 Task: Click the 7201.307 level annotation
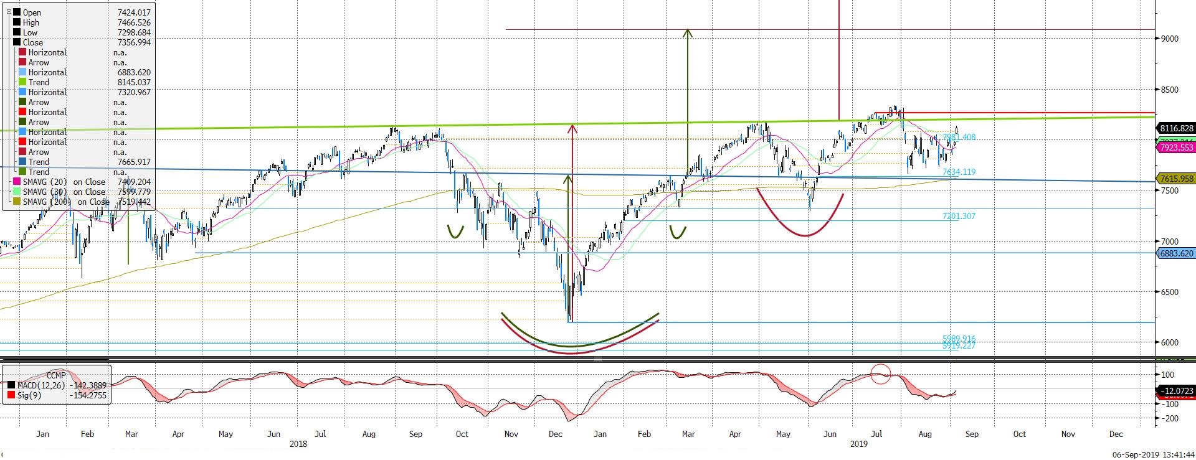(959, 216)
